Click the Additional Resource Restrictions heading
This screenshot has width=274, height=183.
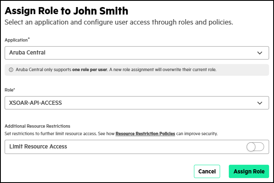click(x=37, y=126)
